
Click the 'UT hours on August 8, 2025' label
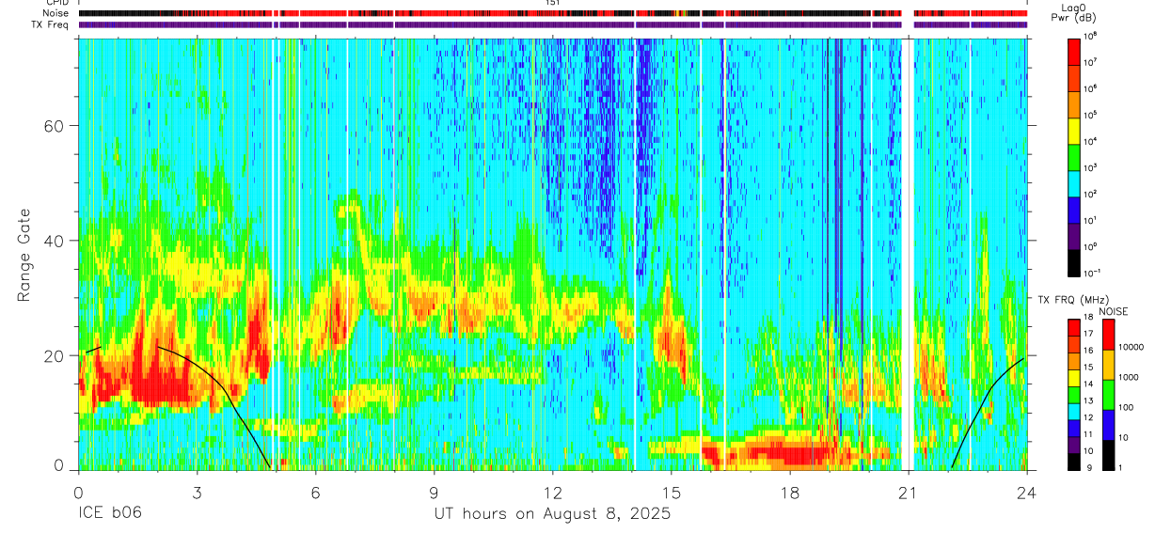tap(551, 514)
